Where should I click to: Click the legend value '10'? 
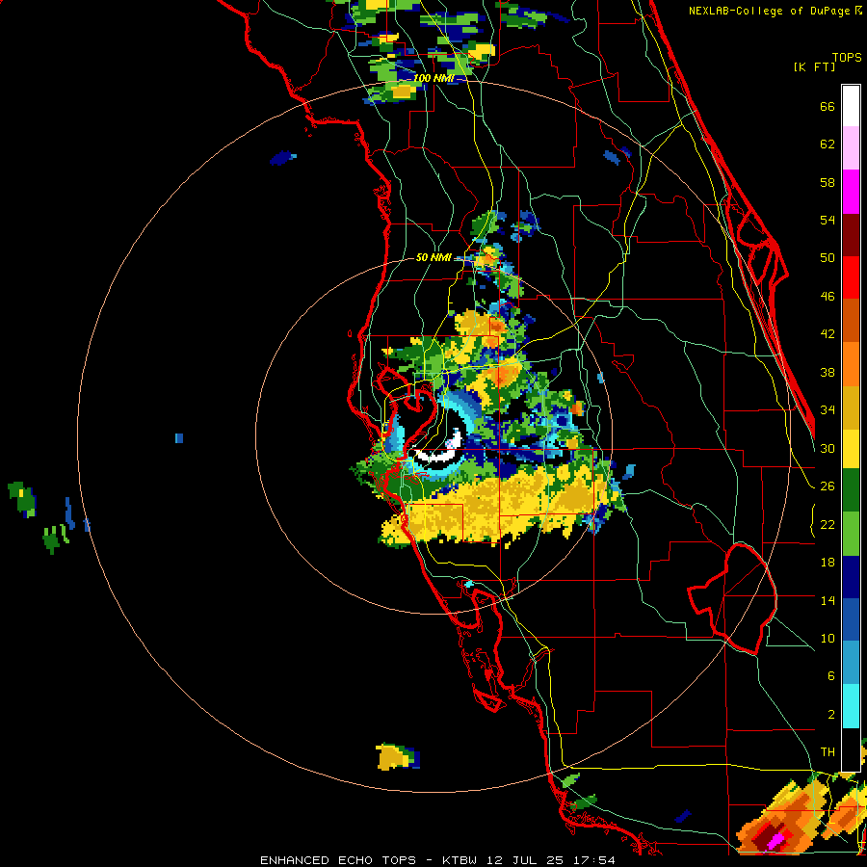(828, 638)
